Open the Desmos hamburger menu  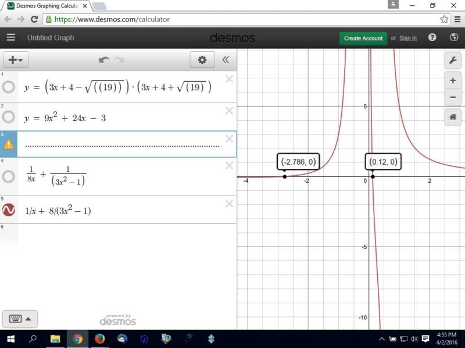[11, 38]
